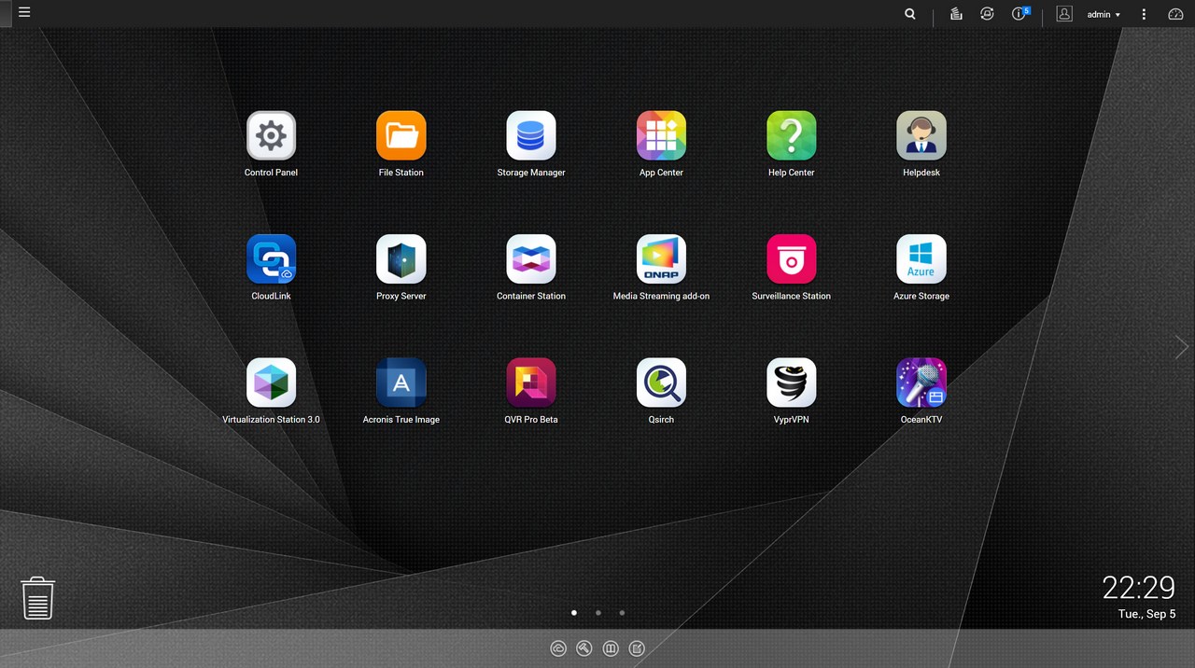Click the myQNAPcloud bottom bar icon
The width and height of the screenshot is (1195, 668).
pos(558,648)
